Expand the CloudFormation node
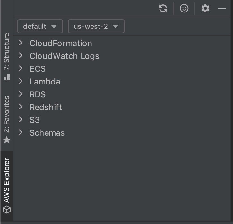 point(21,43)
